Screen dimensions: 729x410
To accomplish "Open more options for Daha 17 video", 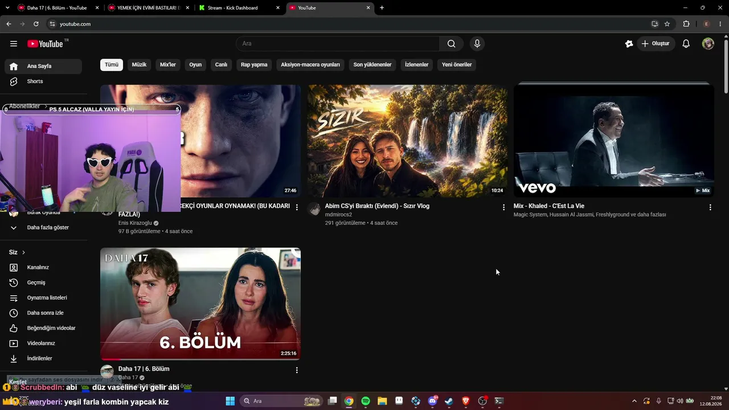I will [x=297, y=370].
